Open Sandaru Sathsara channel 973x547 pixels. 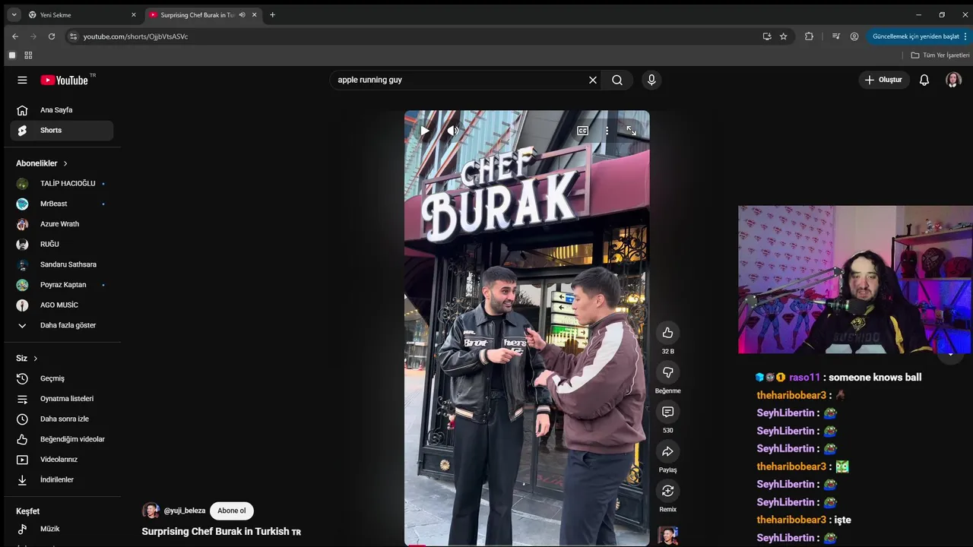[x=62, y=264]
